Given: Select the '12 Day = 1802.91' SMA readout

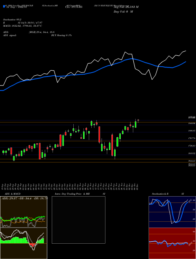Looking at the screenshot, I should coord(16,7).
